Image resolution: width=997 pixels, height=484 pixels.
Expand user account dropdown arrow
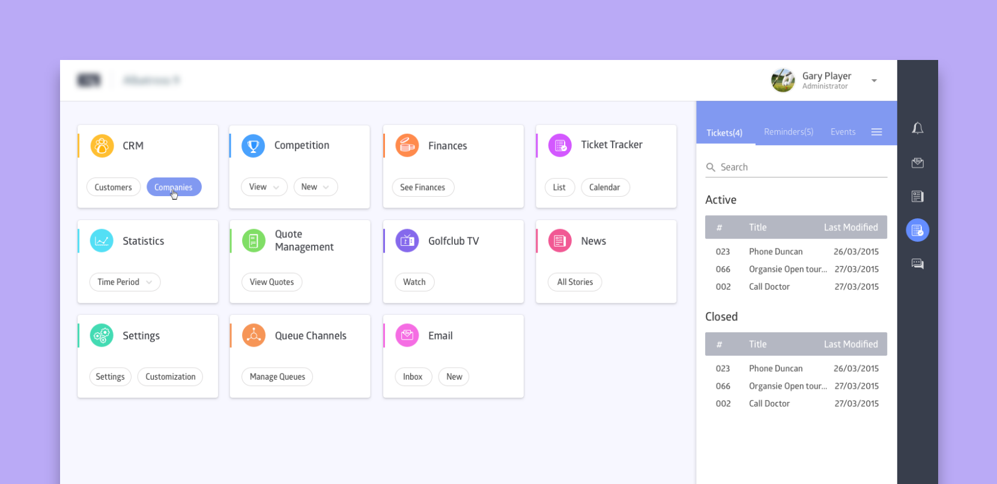874,80
